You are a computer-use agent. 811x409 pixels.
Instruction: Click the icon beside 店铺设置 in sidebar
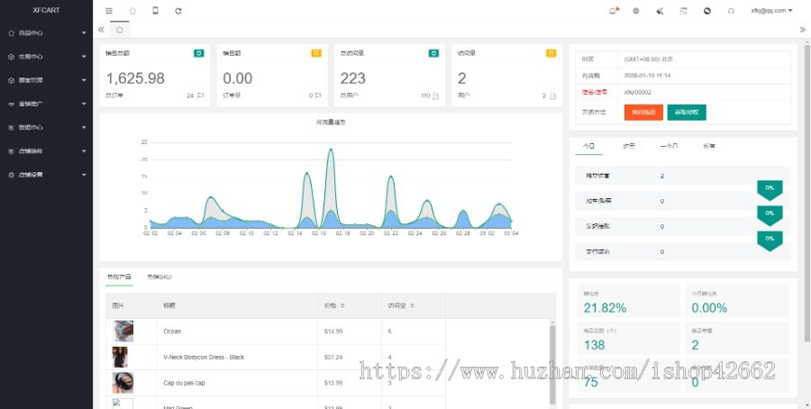click(12, 175)
